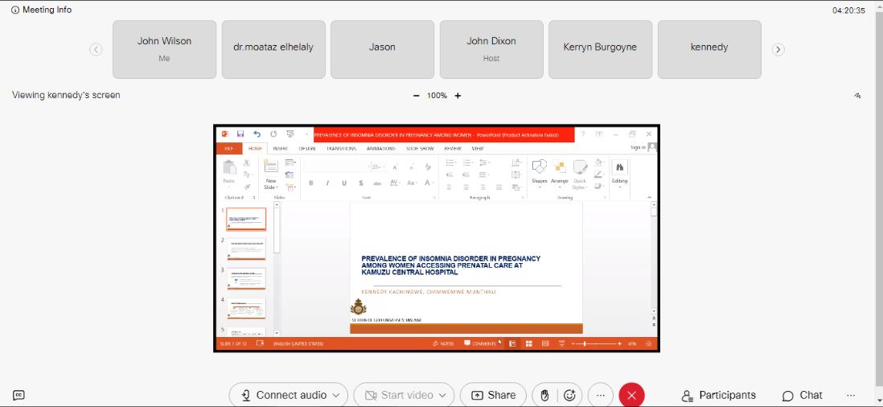Open Meeting Info
Viewport: 883px width, 407px height.
[x=42, y=10]
